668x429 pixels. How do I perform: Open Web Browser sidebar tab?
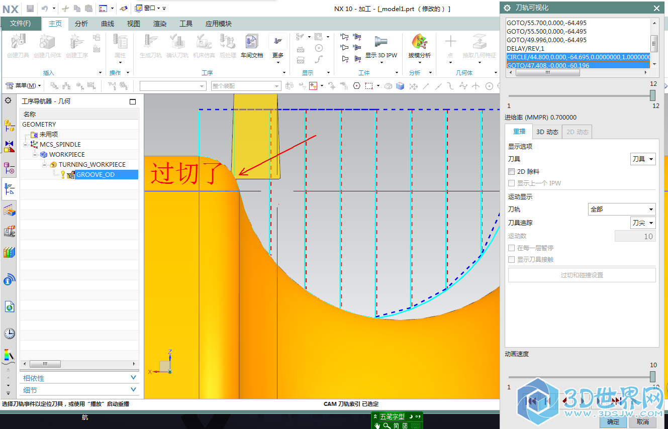9,306
